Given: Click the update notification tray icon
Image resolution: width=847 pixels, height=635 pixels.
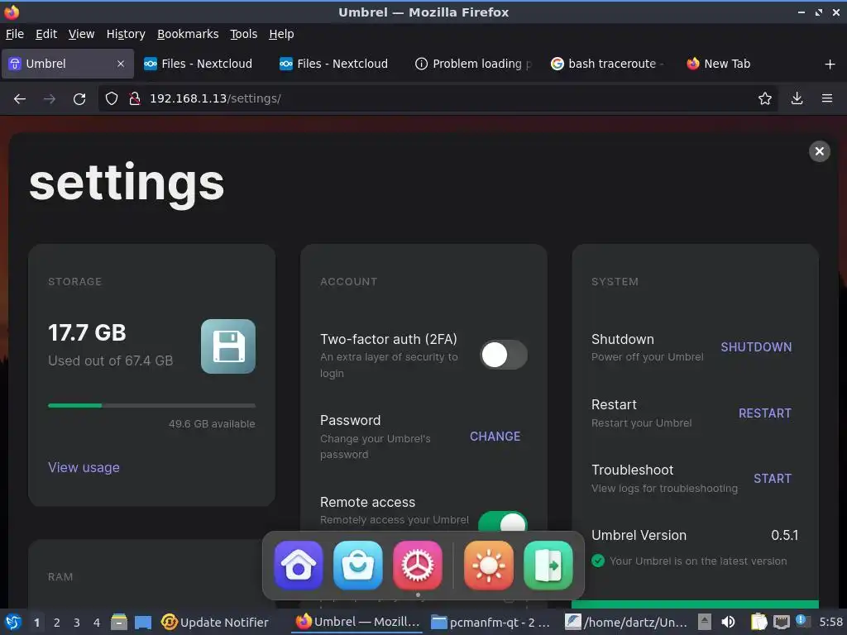Looking at the screenshot, I should [802, 621].
